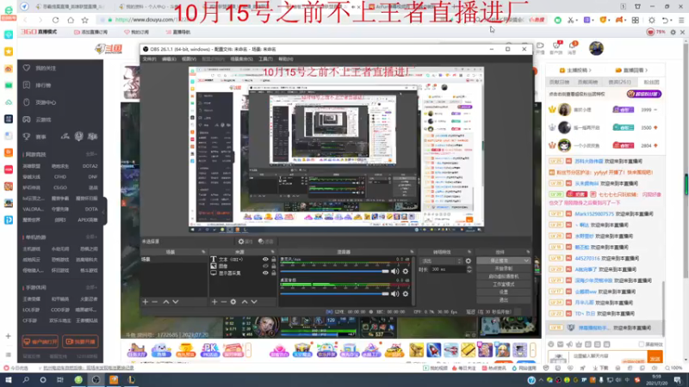The image size is (689, 387).
Task: Switch to fan club tab in Douyu ranking panel
Action: pos(651,82)
